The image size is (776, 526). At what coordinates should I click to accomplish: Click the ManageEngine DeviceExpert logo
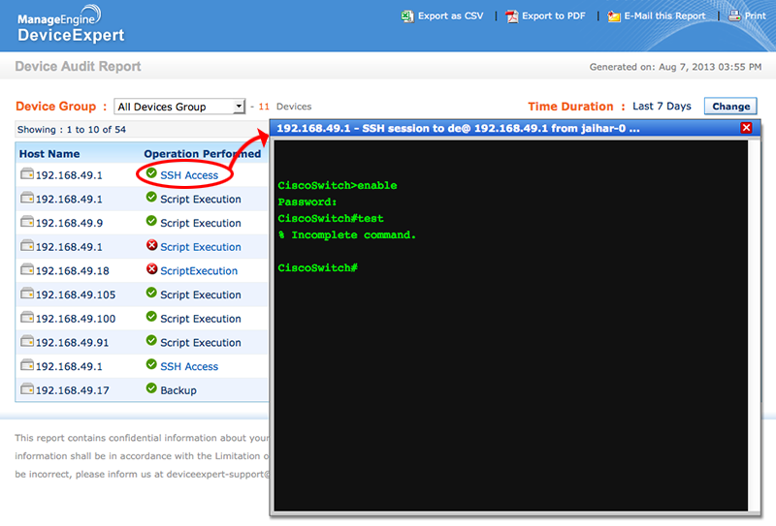tap(71, 25)
